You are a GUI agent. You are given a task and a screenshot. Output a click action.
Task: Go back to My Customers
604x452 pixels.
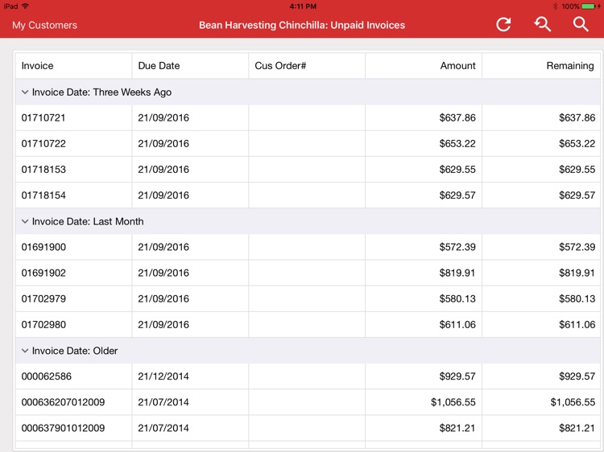tap(44, 25)
